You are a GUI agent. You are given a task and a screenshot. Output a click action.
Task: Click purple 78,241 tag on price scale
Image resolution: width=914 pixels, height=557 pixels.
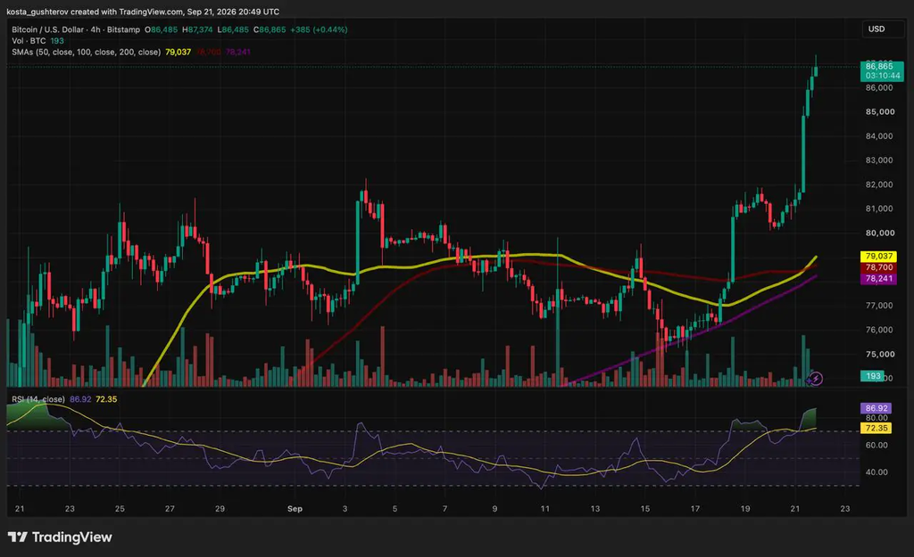tap(879, 279)
